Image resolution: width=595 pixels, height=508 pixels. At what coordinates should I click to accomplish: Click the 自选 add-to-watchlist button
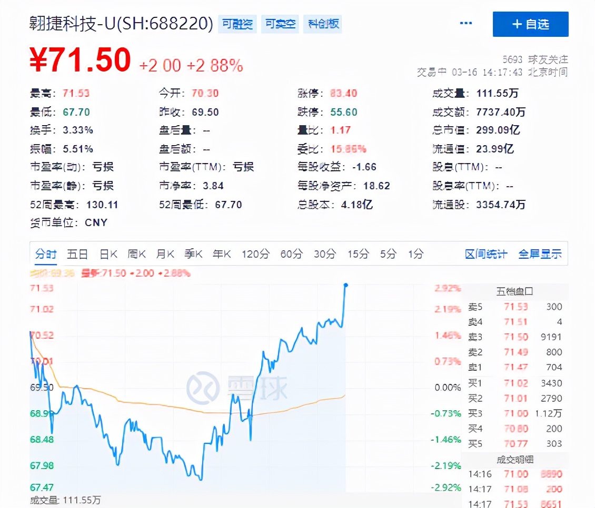click(530, 24)
